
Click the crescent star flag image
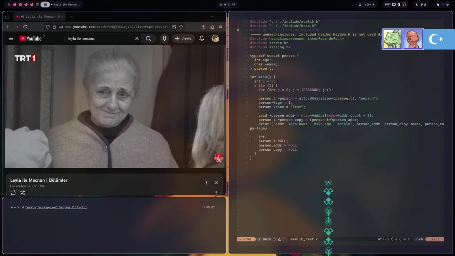coord(439,39)
